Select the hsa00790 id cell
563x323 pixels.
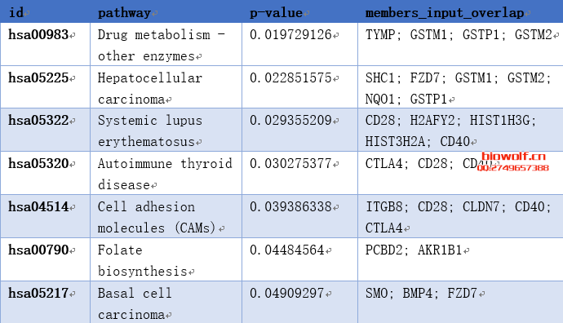click(x=45, y=259)
